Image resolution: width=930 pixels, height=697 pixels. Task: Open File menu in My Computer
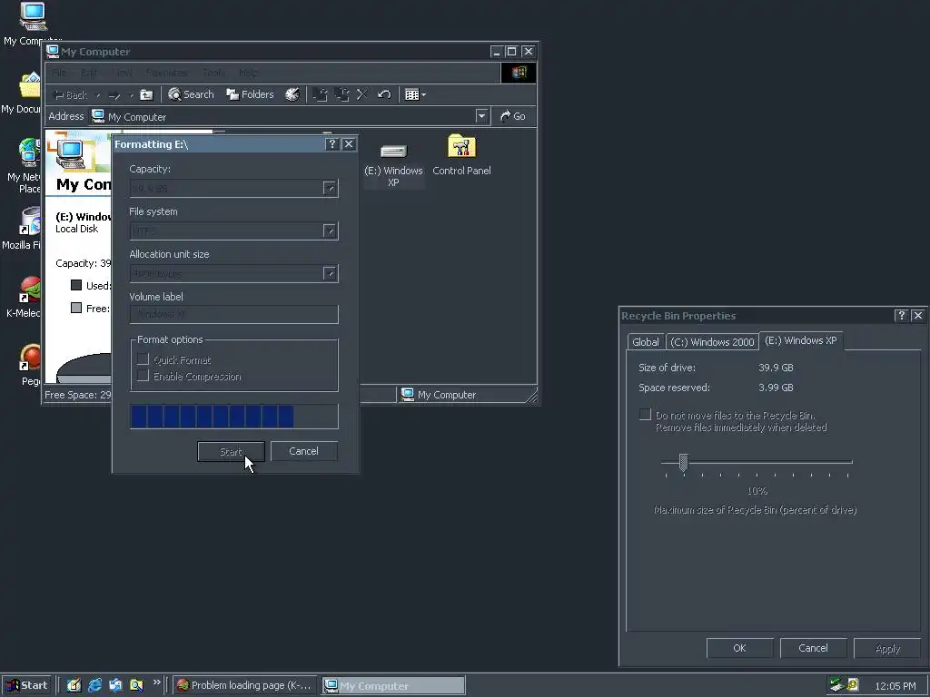point(59,73)
